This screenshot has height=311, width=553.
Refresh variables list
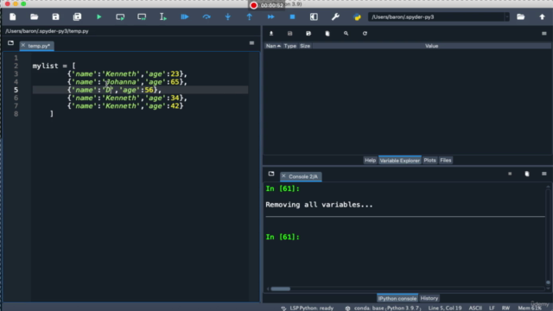(x=365, y=34)
